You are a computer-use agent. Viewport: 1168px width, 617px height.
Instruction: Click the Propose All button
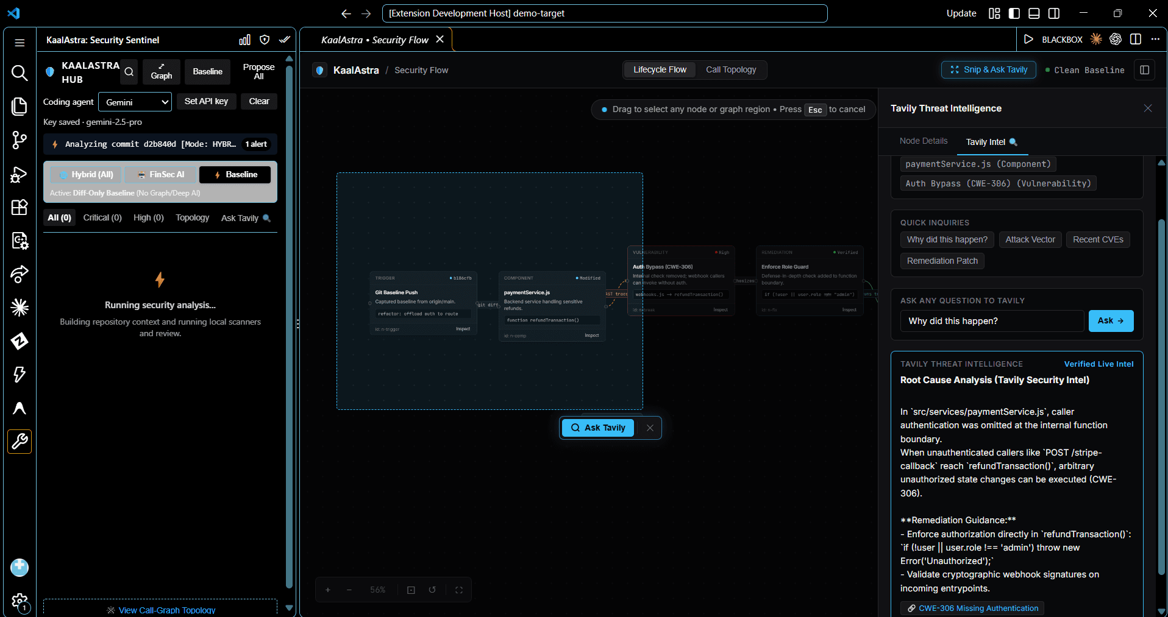coord(258,72)
